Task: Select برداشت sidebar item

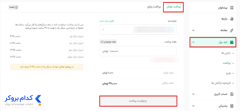Action: [227, 63]
